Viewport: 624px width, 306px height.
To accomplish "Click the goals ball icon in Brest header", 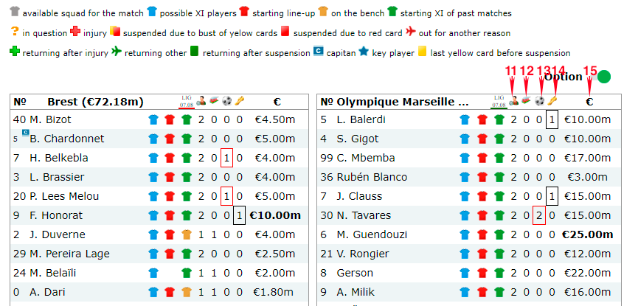I will (226, 102).
